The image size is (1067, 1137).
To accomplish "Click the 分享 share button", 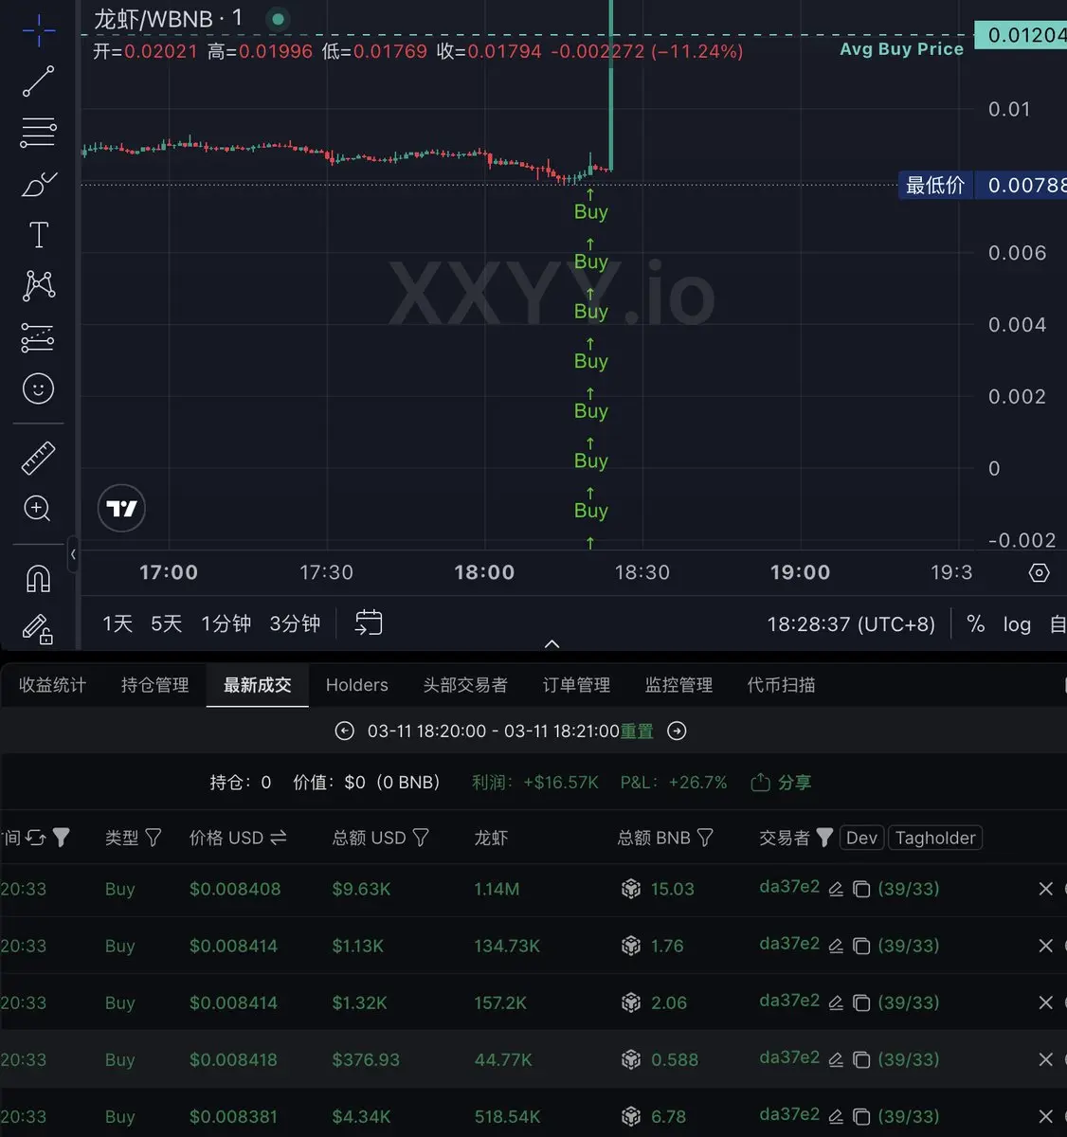I will (x=781, y=783).
